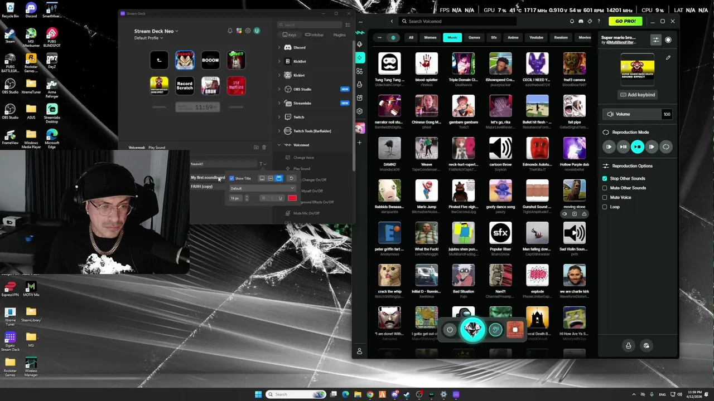
Task: Click the flask icon at right panel bottom
Action: click(629, 346)
